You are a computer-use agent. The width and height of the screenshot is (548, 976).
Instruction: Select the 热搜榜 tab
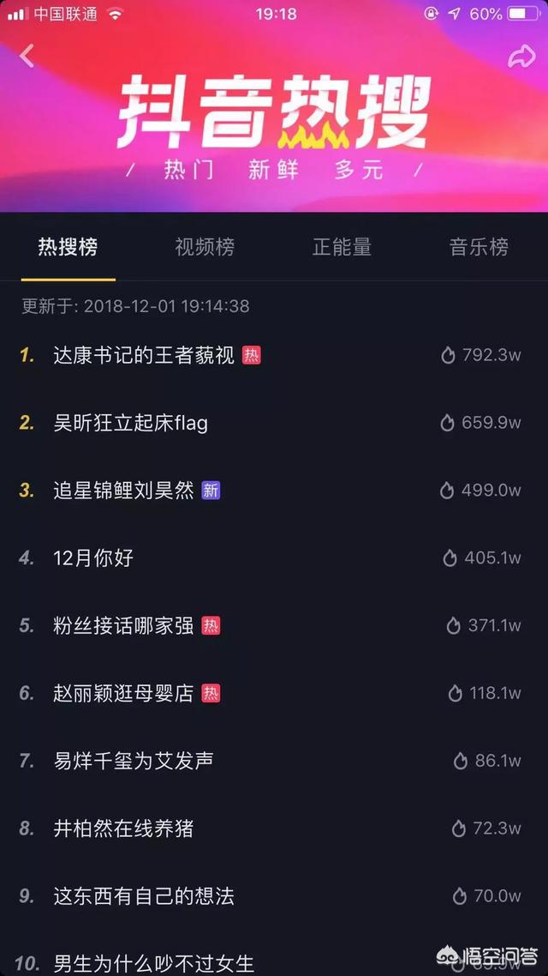pyautogui.click(x=68, y=247)
